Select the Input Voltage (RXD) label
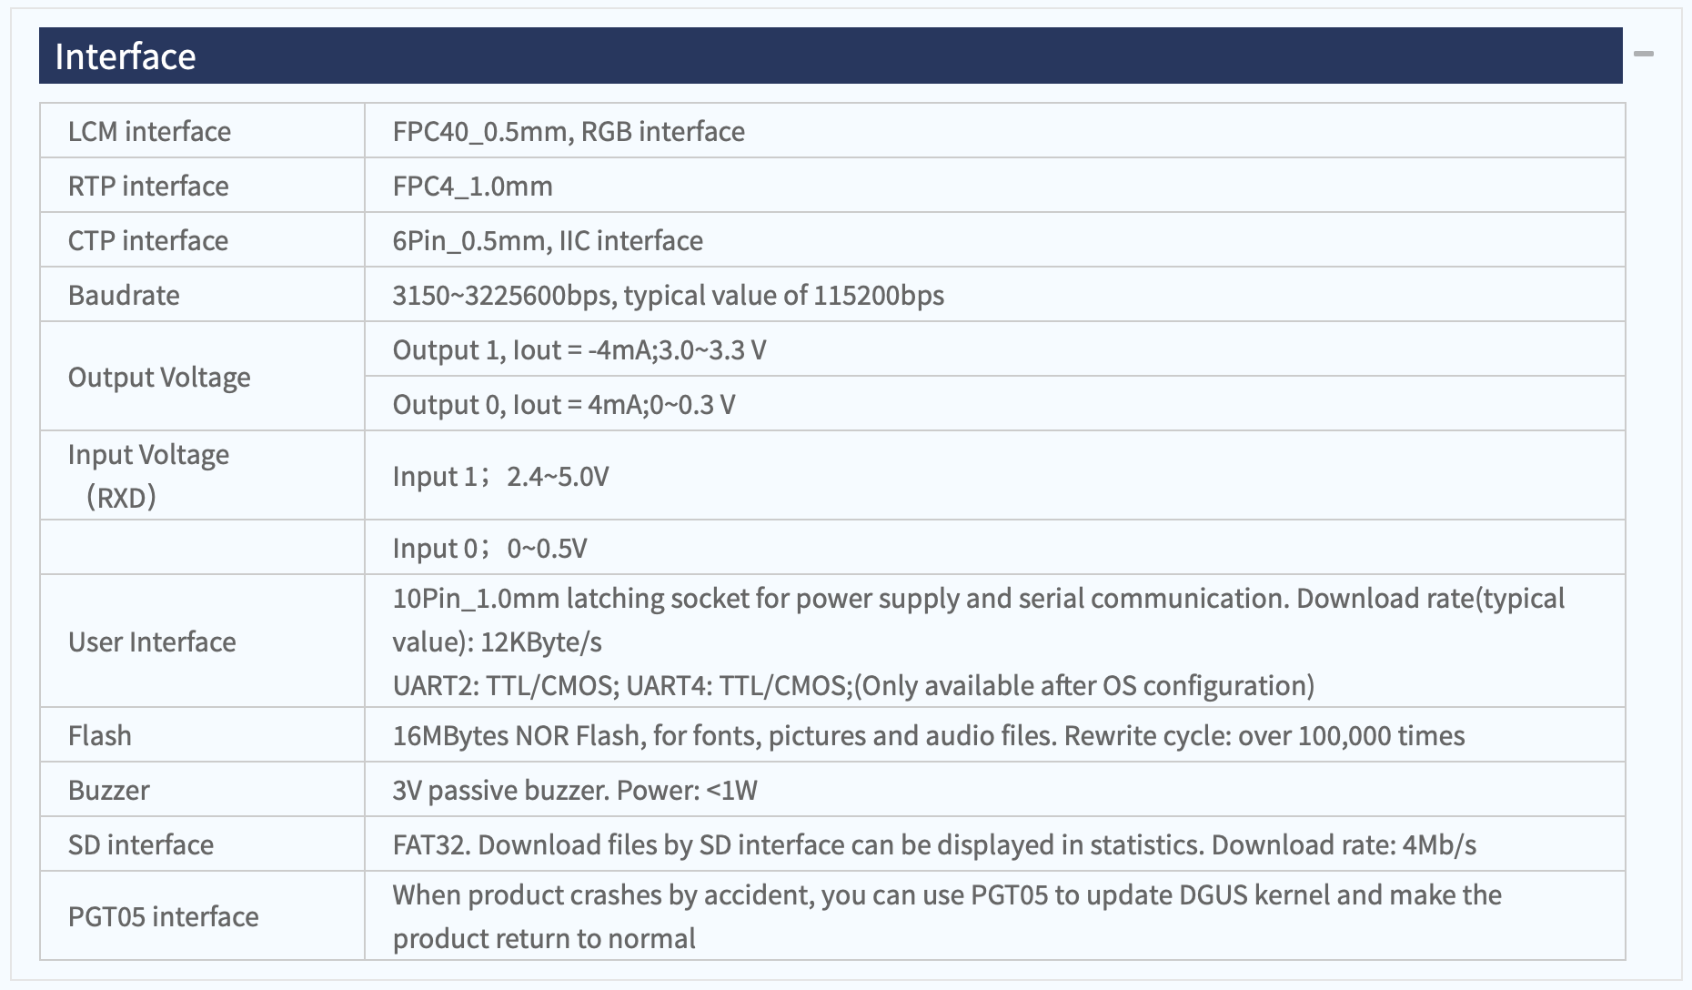 (x=149, y=475)
